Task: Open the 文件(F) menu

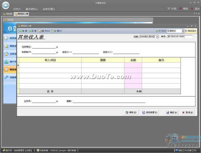Action: coord(17,9)
